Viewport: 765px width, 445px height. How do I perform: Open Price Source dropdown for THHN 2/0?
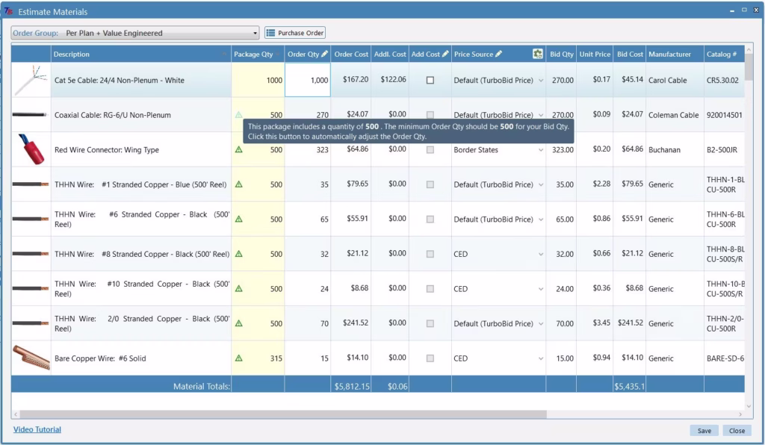[541, 323]
